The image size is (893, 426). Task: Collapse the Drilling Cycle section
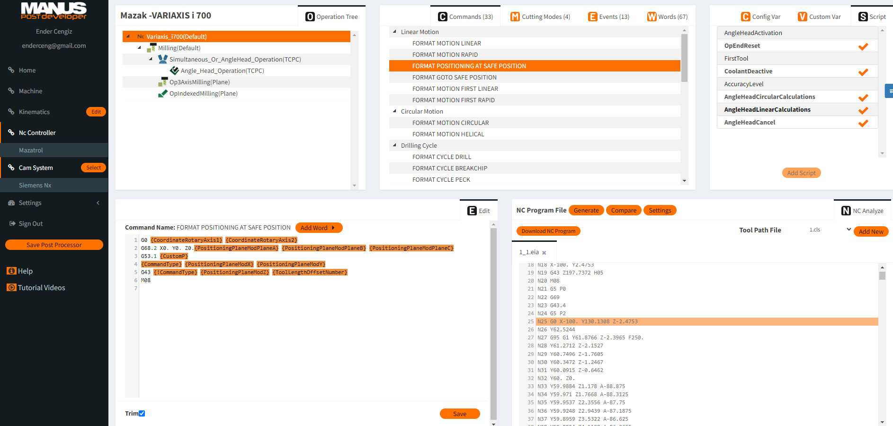(395, 145)
